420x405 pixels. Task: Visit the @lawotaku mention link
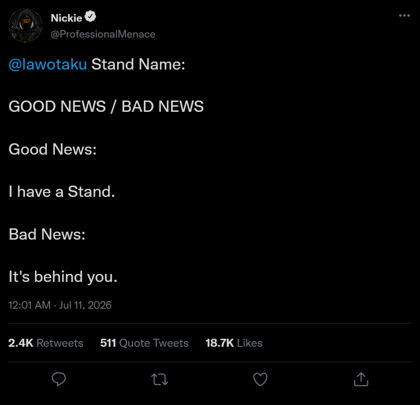[47, 64]
